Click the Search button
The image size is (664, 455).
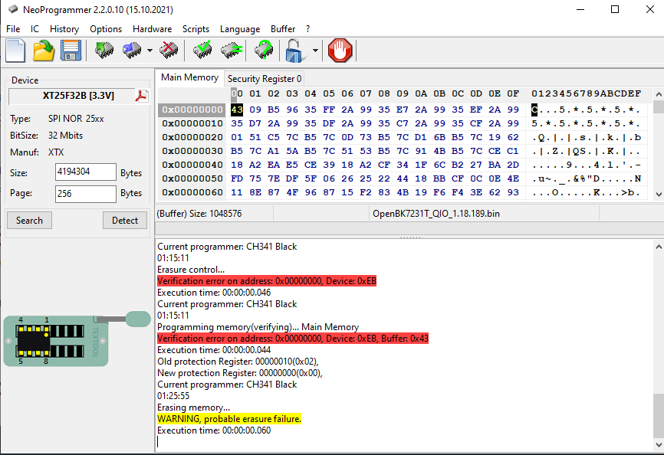coord(29,221)
